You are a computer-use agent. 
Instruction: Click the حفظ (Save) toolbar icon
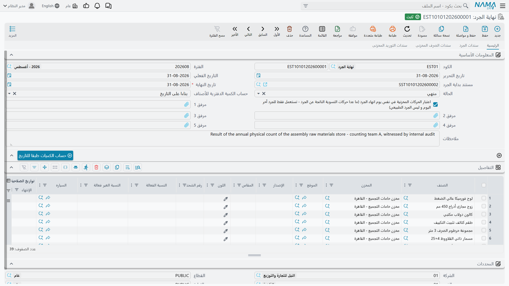(x=485, y=29)
